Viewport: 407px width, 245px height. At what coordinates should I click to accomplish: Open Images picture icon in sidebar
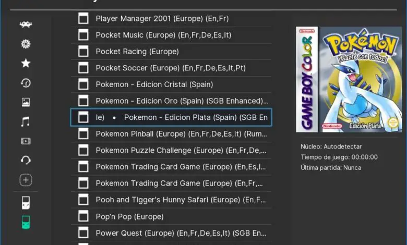[26, 102]
